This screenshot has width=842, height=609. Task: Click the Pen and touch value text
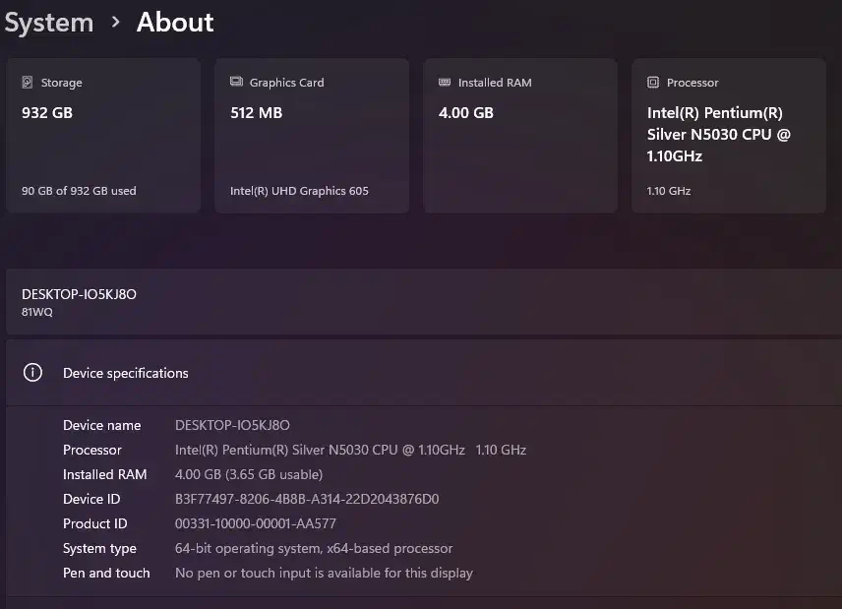(324, 573)
